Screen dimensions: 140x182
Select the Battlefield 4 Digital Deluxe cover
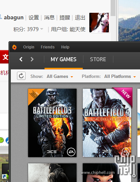[x=108, y=123]
